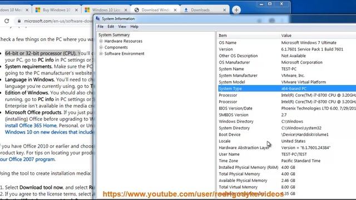
Task: Close the Download Windows tab
Action: coord(175,10)
